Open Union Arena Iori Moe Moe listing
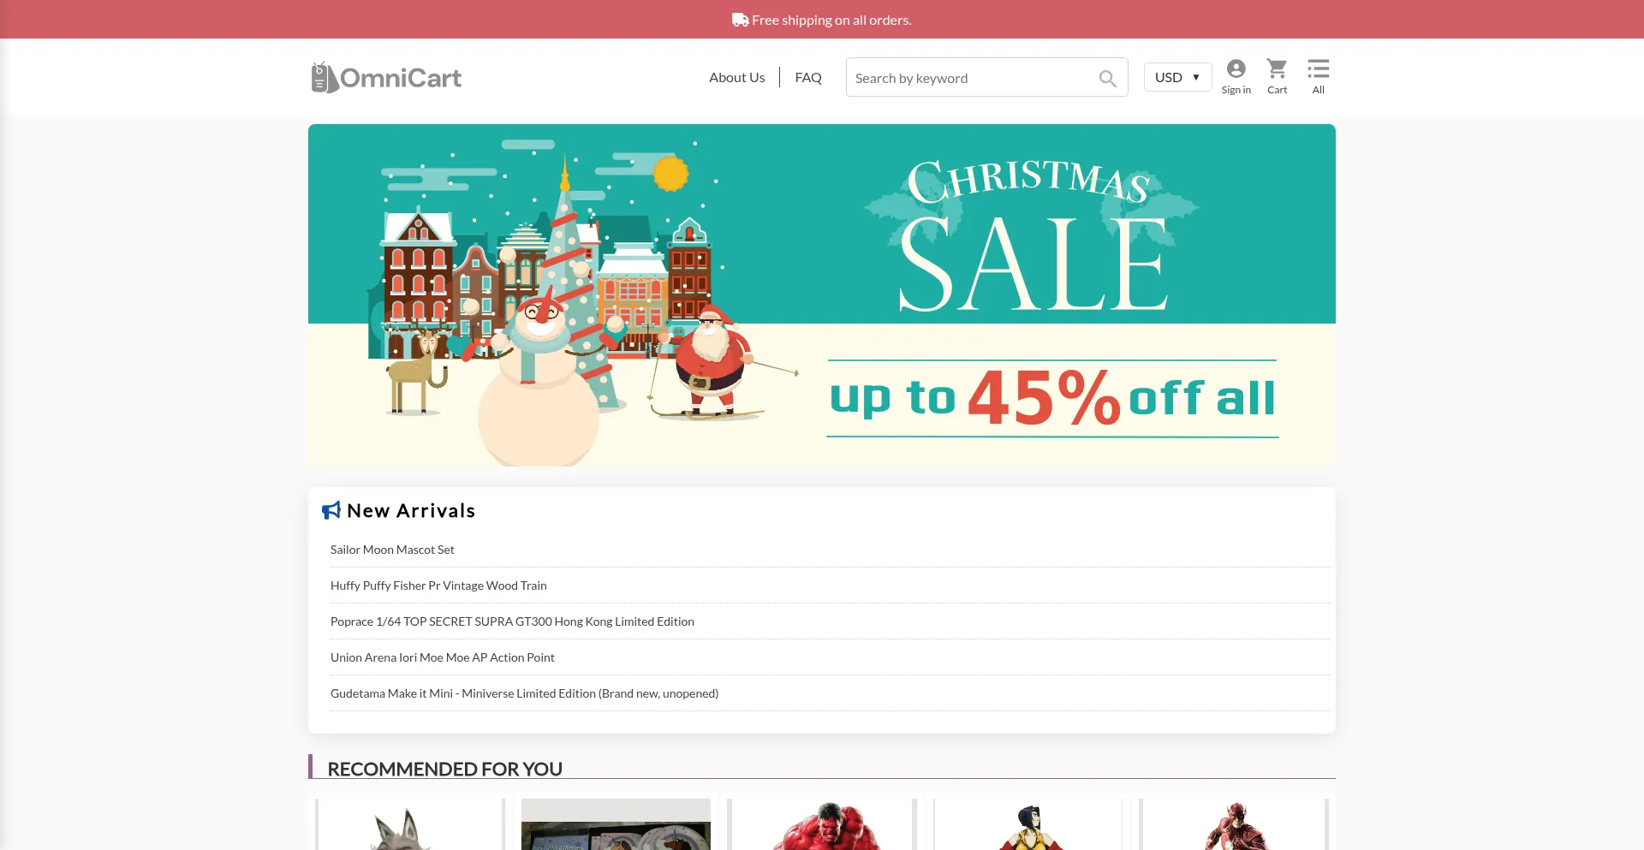1644x850 pixels. click(x=443, y=657)
